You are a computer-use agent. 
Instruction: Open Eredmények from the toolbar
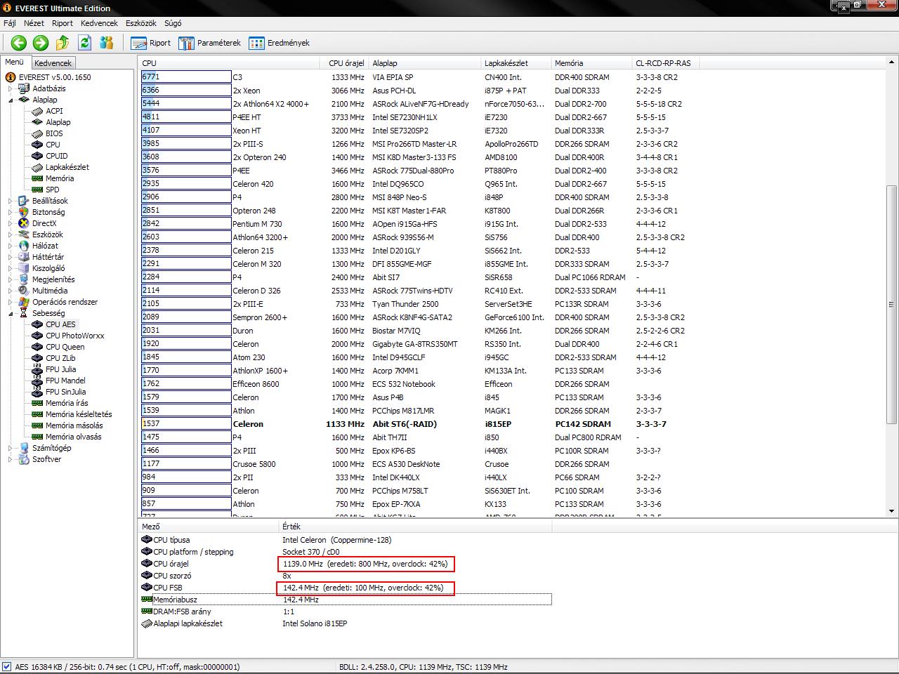[x=279, y=43]
